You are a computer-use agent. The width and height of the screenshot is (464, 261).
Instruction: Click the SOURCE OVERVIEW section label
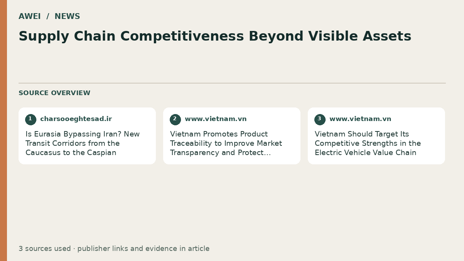pyautogui.click(x=55, y=93)
